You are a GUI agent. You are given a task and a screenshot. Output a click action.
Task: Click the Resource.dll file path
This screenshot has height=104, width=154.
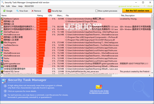(90, 40)
